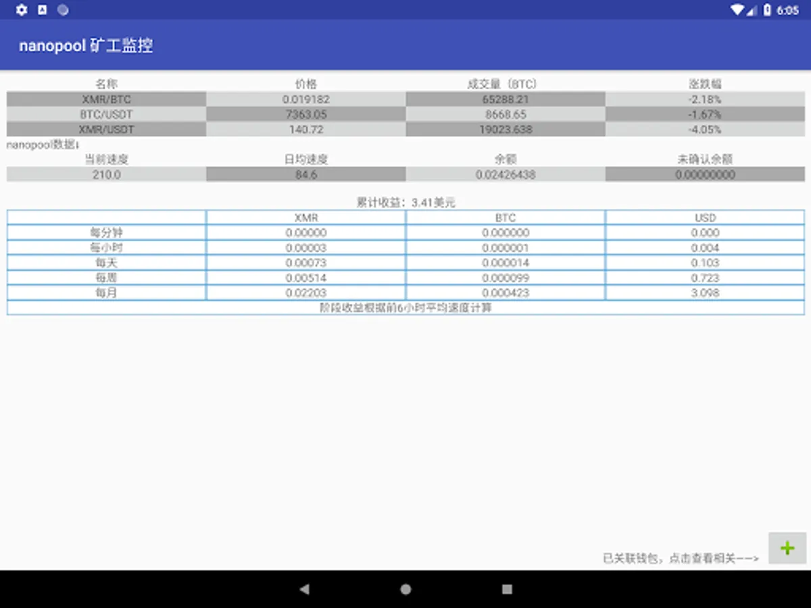811x608 pixels.
Task: Tap the 阶段收益 calculation note row
Action: [405, 307]
